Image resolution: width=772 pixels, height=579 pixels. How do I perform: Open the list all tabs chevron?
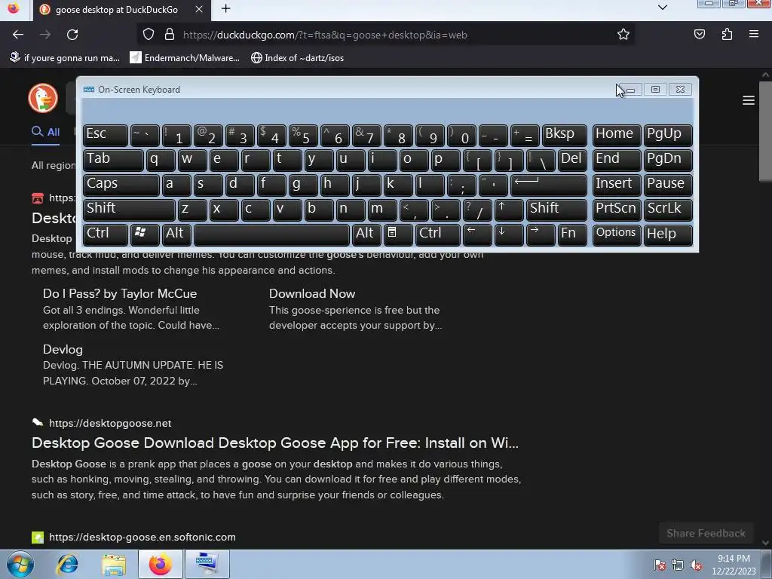point(662,8)
